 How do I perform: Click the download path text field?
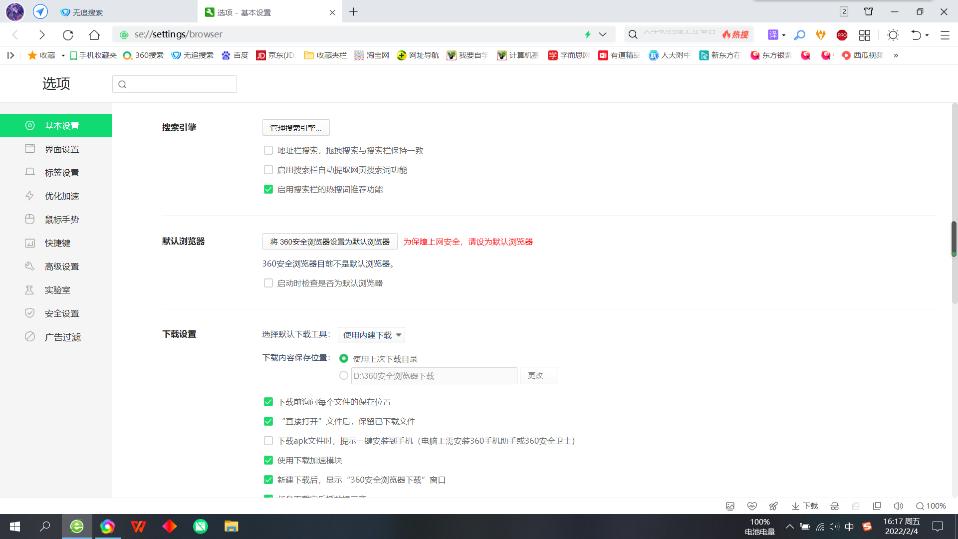(x=434, y=376)
